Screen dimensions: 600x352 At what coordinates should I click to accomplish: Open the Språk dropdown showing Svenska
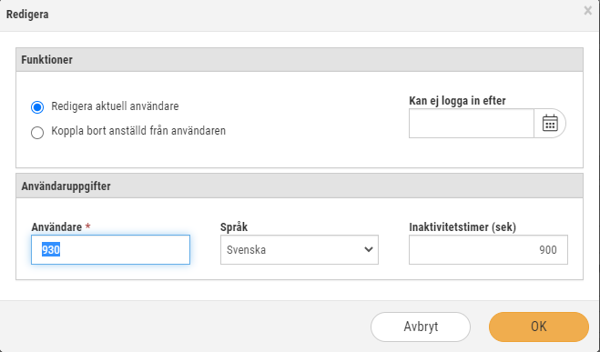[x=300, y=249]
